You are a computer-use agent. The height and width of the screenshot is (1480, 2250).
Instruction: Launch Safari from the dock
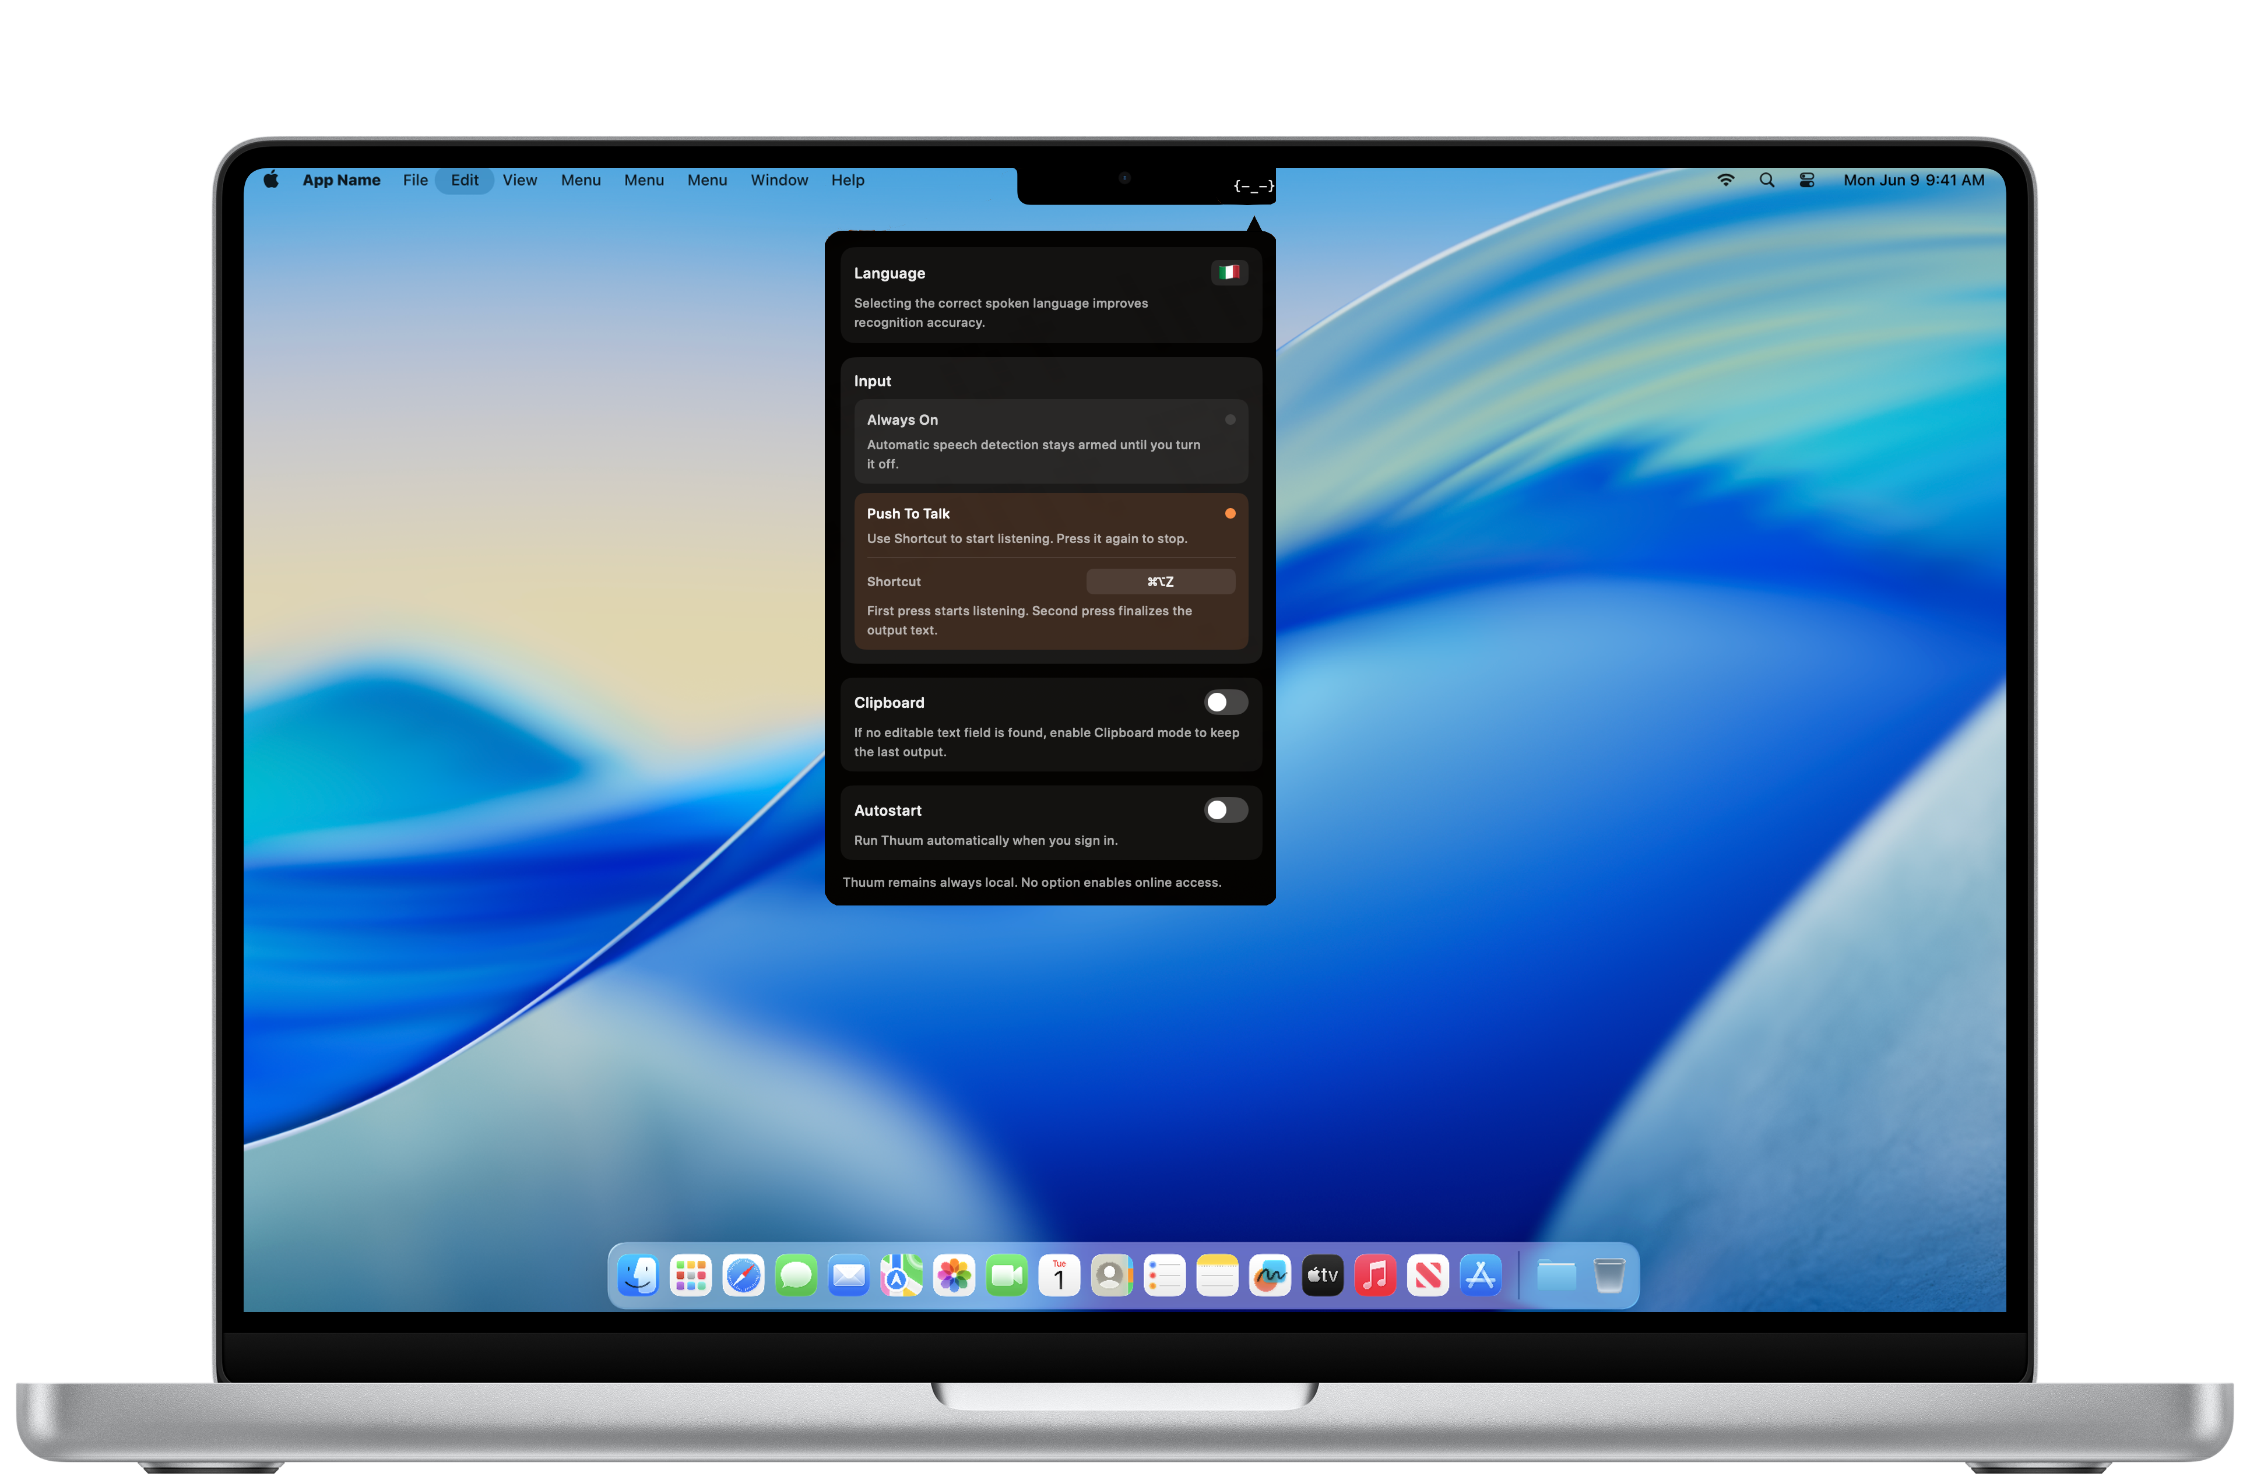[744, 1276]
